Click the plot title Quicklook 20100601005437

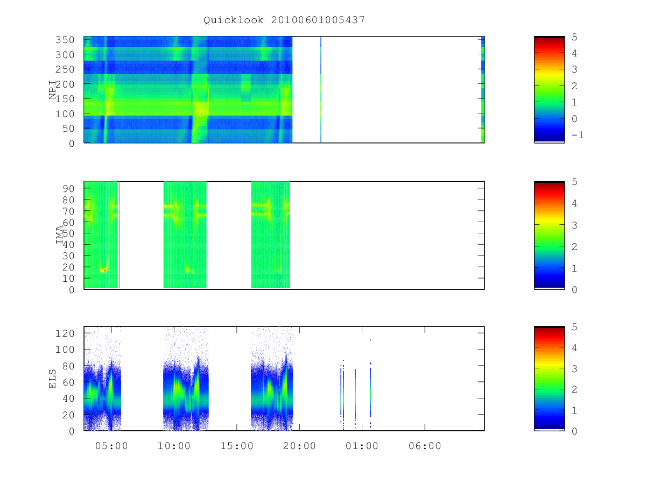(284, 20)
